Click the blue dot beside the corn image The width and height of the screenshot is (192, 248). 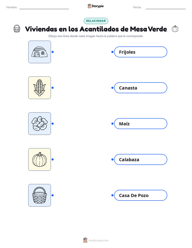[53, 88]
